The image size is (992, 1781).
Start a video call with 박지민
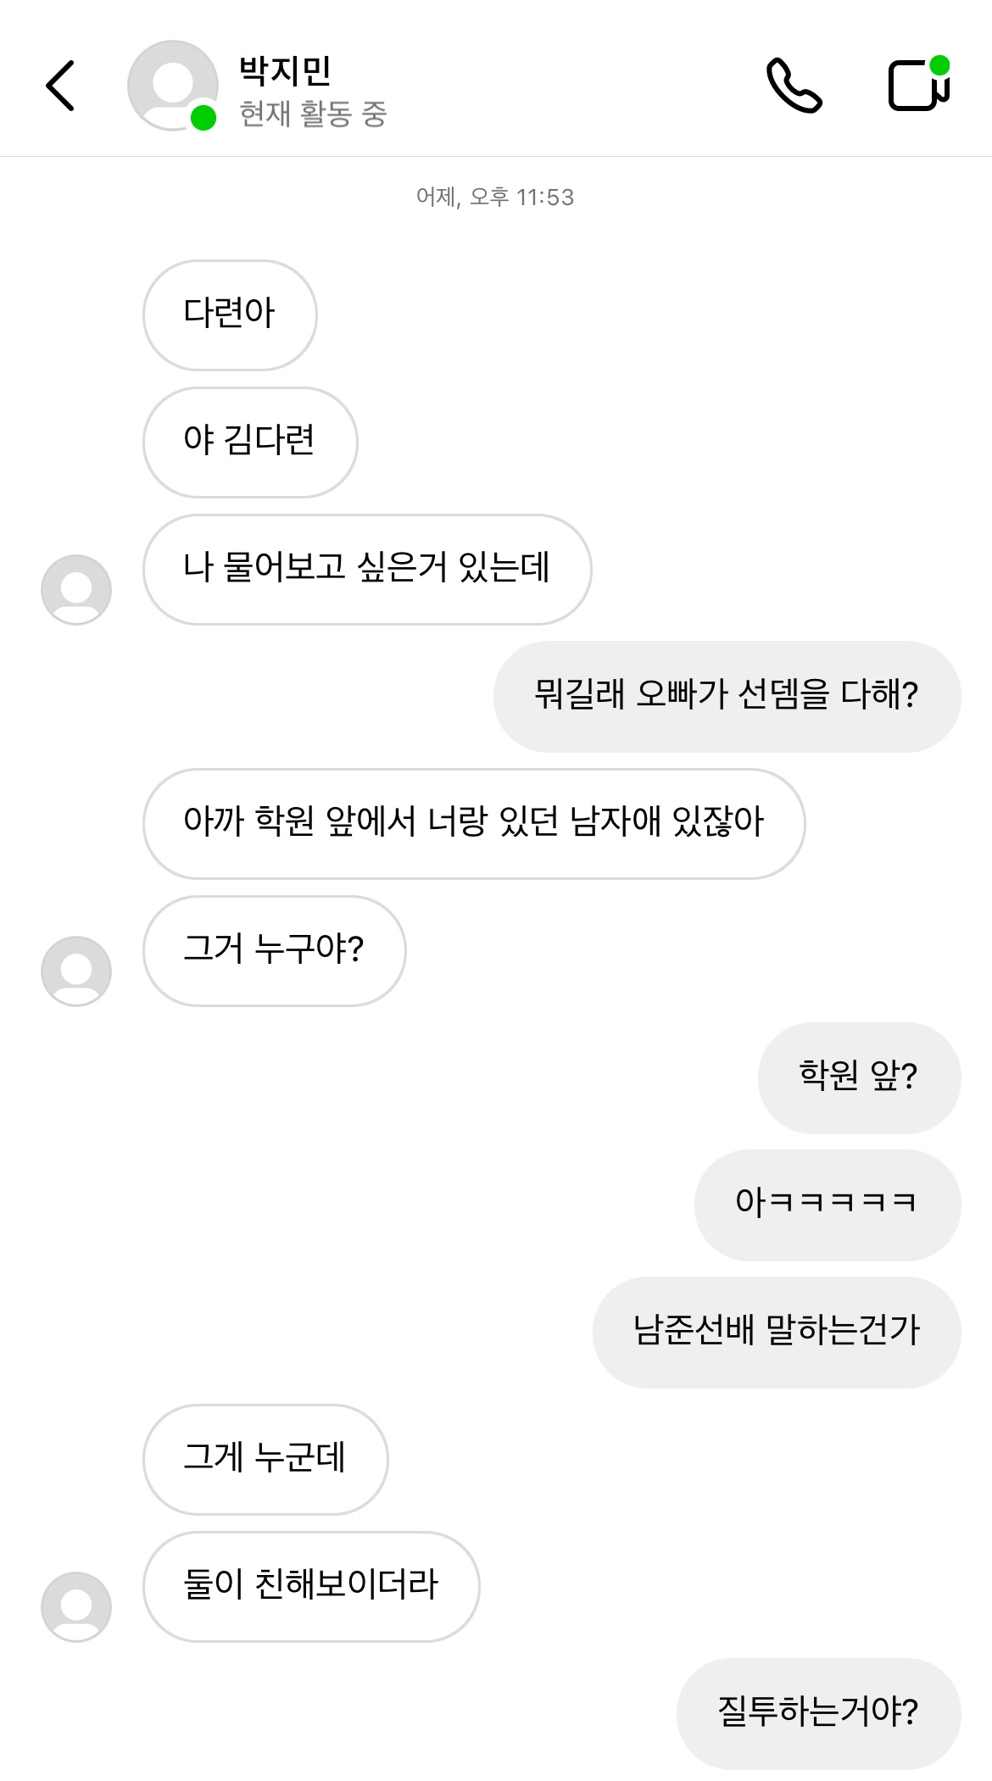(918, 85)
